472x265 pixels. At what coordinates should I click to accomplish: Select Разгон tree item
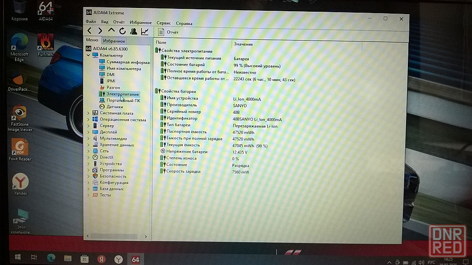[110, 87]
